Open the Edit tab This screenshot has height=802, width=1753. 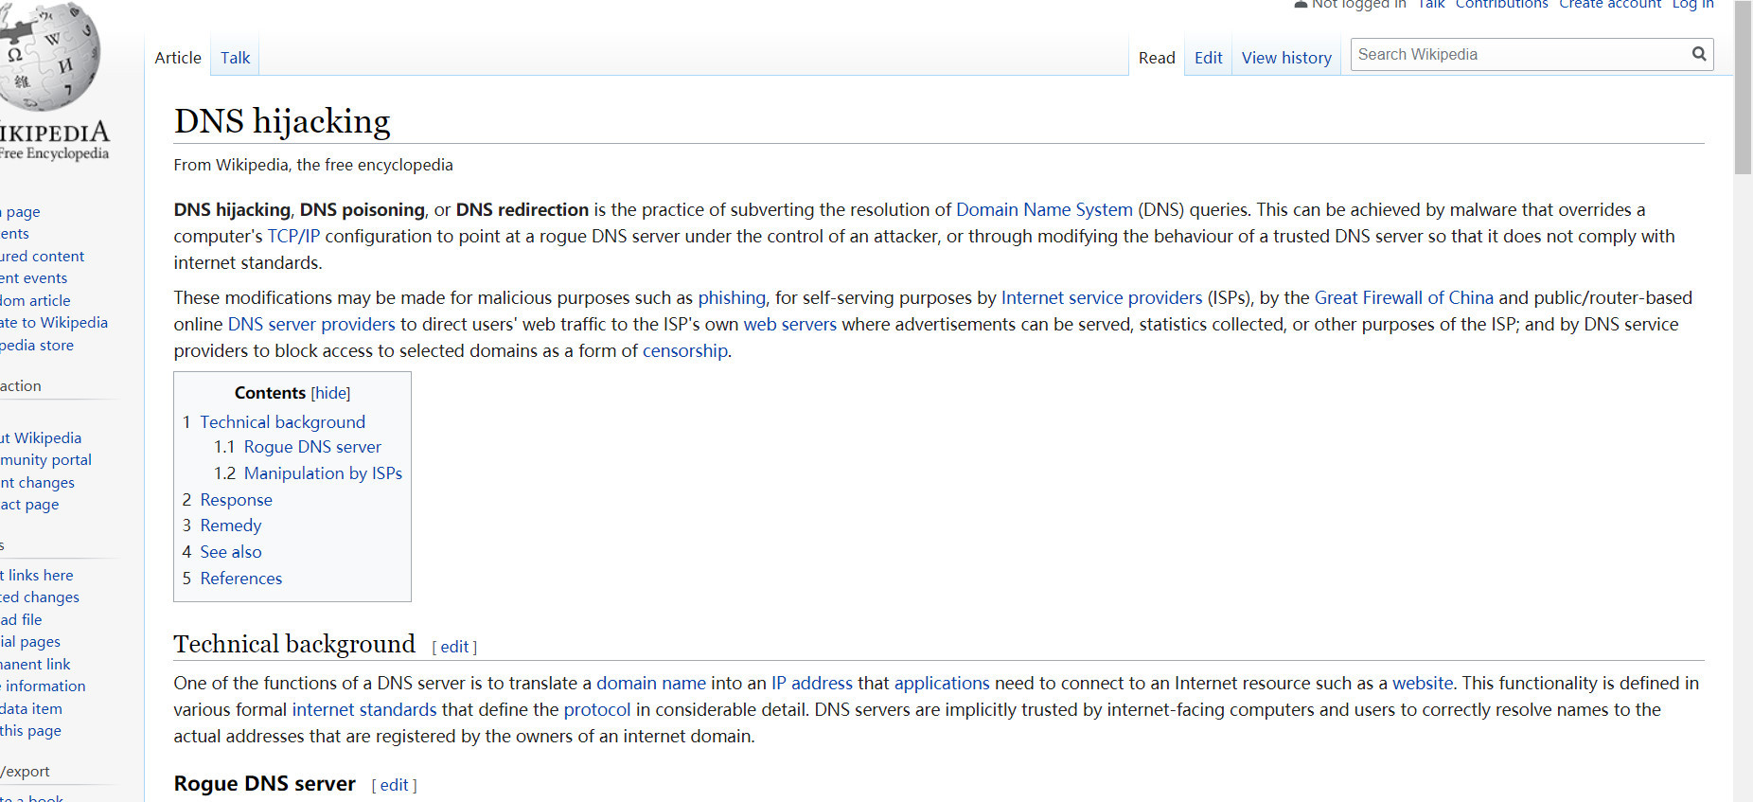[1208, 58]
